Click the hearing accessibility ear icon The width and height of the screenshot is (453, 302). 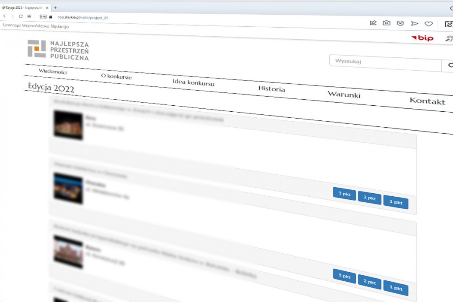(449, 38)
